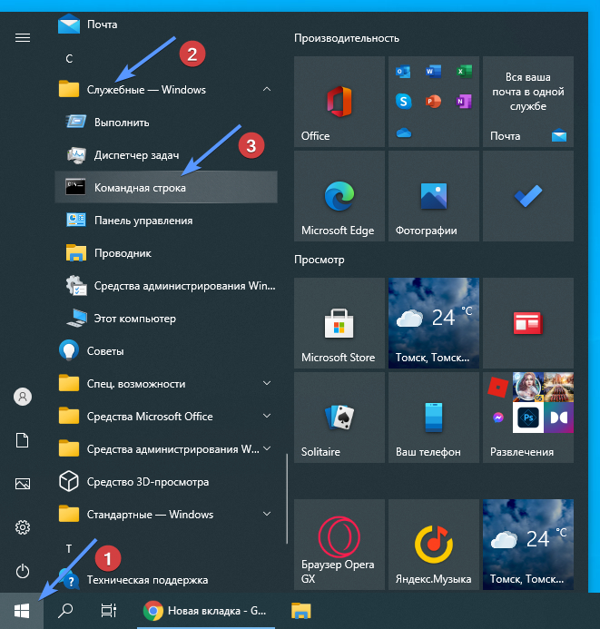Open Messenger icon in Развлечения tile
Image resolution: width=600 pixels, height=629 pixels.
point(498,418)
